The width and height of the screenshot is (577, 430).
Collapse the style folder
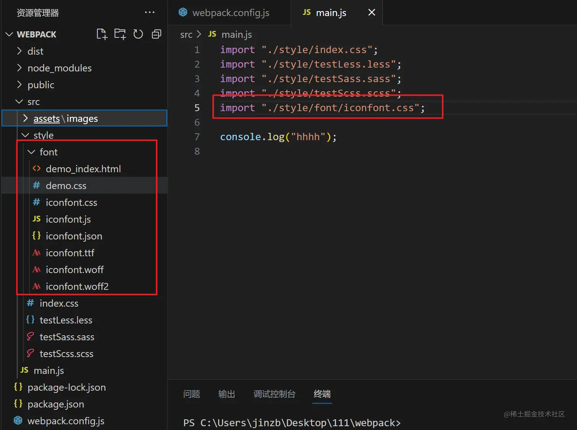(26, 135)
